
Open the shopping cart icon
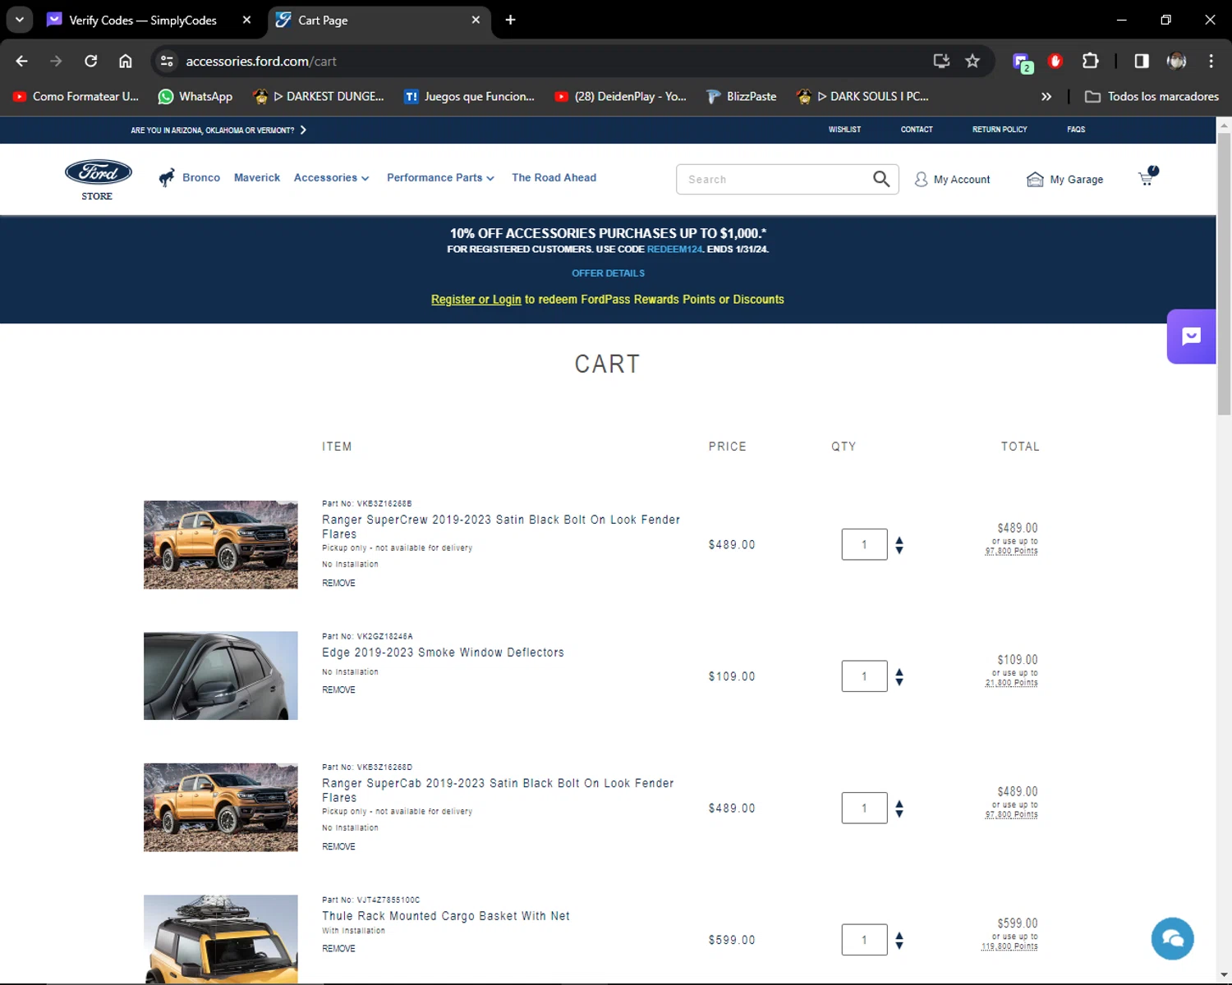[1147, 176]
